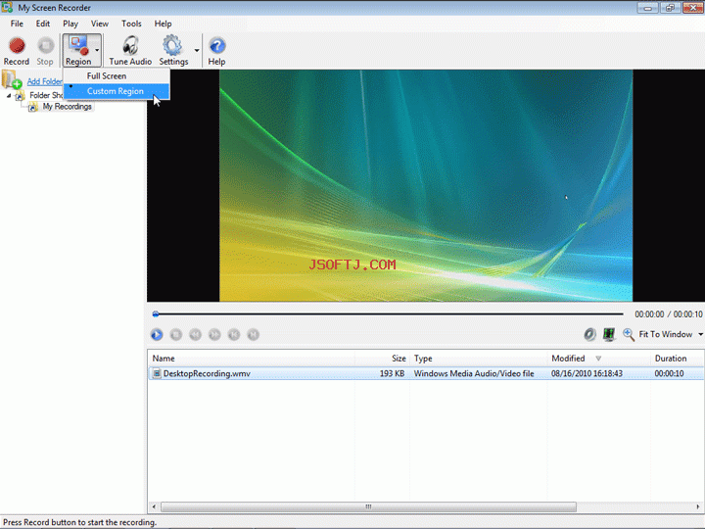The height and width of the screenshot is (529, 705).
Task: Select the DesktopRecording.wmv file name
Action: 207,373
